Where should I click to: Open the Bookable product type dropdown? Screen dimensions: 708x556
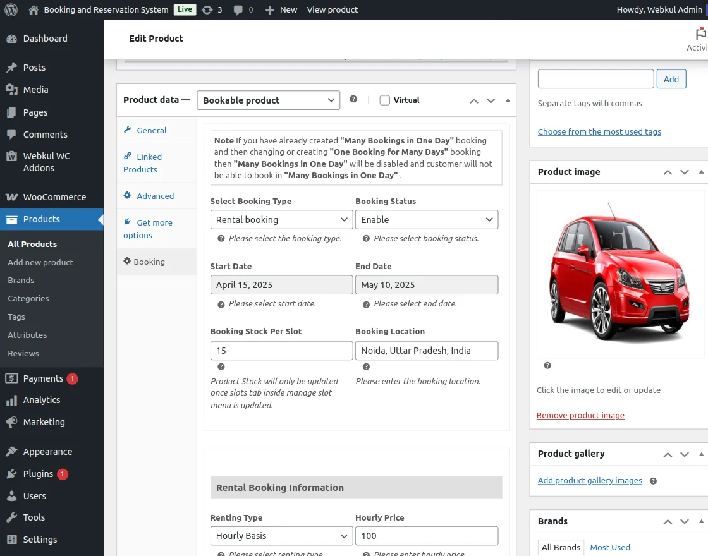coord(268,100)
